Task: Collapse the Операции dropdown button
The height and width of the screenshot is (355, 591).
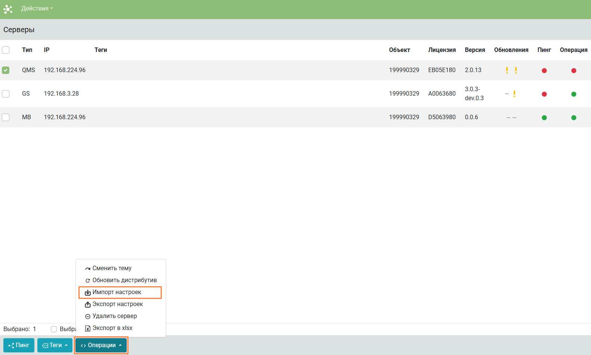Action: coord(101,345)
